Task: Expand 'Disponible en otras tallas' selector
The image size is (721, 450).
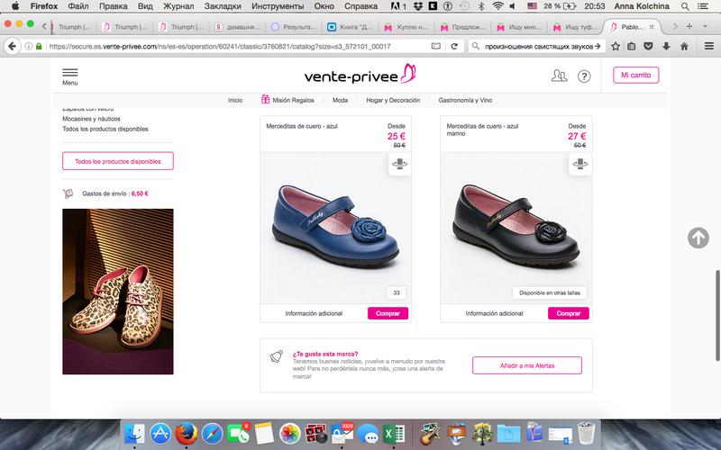Action: click(548, 292)
